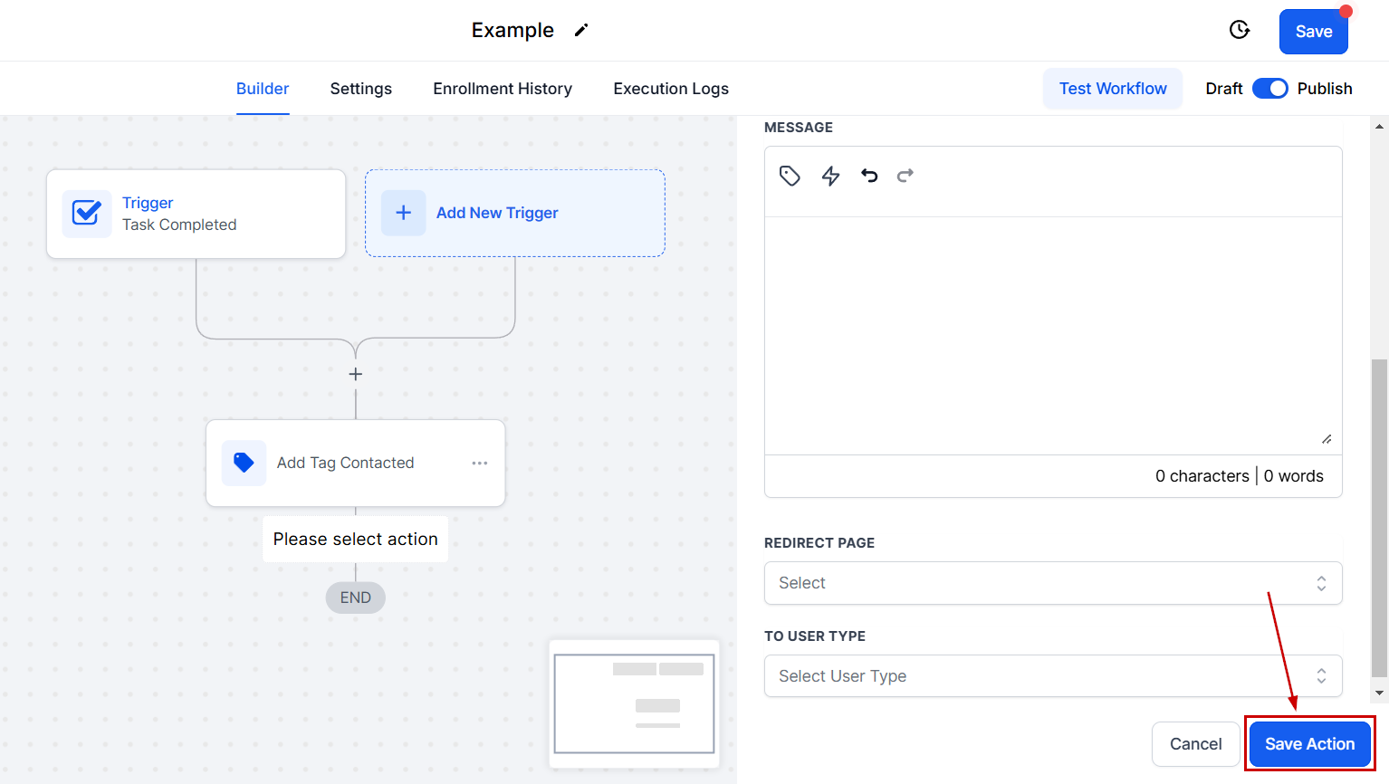Select the Add Tag Contacted action node

[x=355, y=463]
